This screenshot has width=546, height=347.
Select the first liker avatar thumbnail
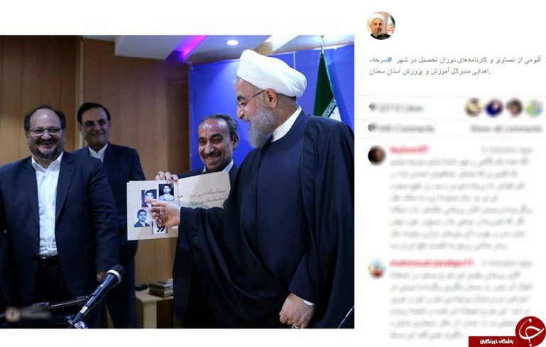[473, 107]
